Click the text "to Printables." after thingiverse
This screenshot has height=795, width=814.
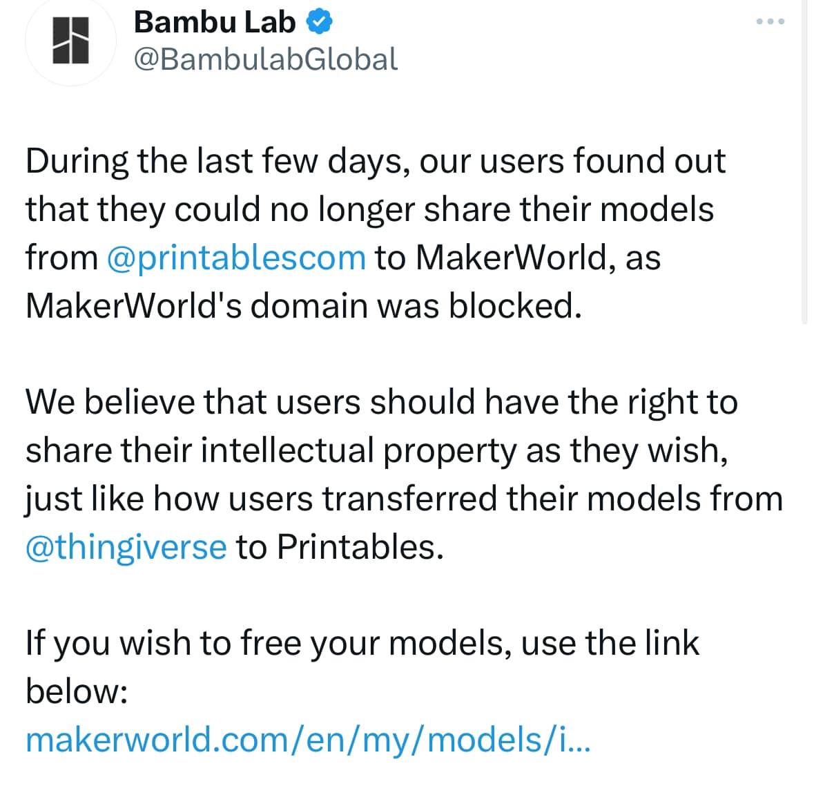pyautogui.click(x=340, y=547)
